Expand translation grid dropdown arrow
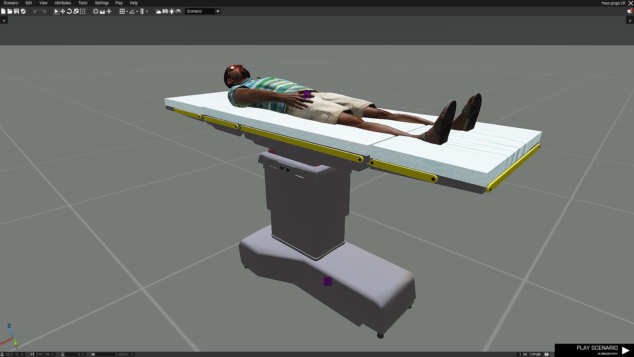The width and height of the screenshot is (634, 357). (x=127, y=12)
